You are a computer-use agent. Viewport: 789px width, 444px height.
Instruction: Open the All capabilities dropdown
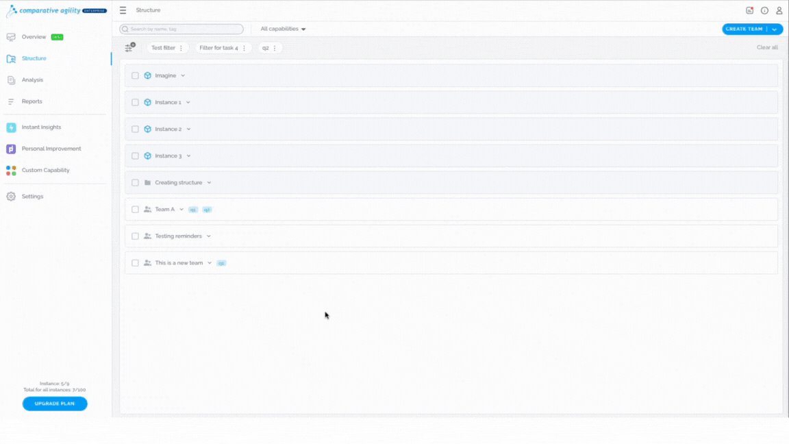coord(283,29)
